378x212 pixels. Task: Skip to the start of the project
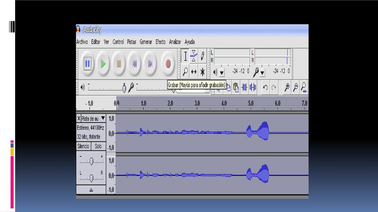pyautogui.click(x=134, y=64)
